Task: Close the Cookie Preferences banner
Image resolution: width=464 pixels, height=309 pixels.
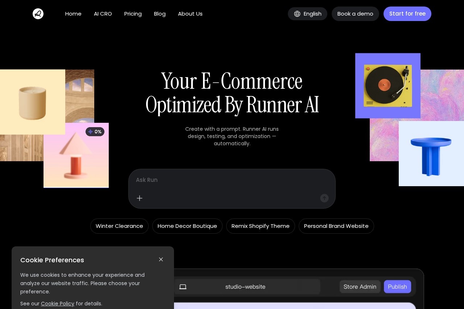Action: (x=161, y=259)
